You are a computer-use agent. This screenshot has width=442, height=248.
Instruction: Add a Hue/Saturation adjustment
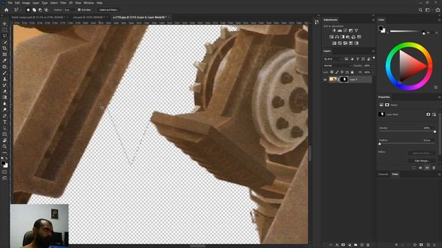331,37
